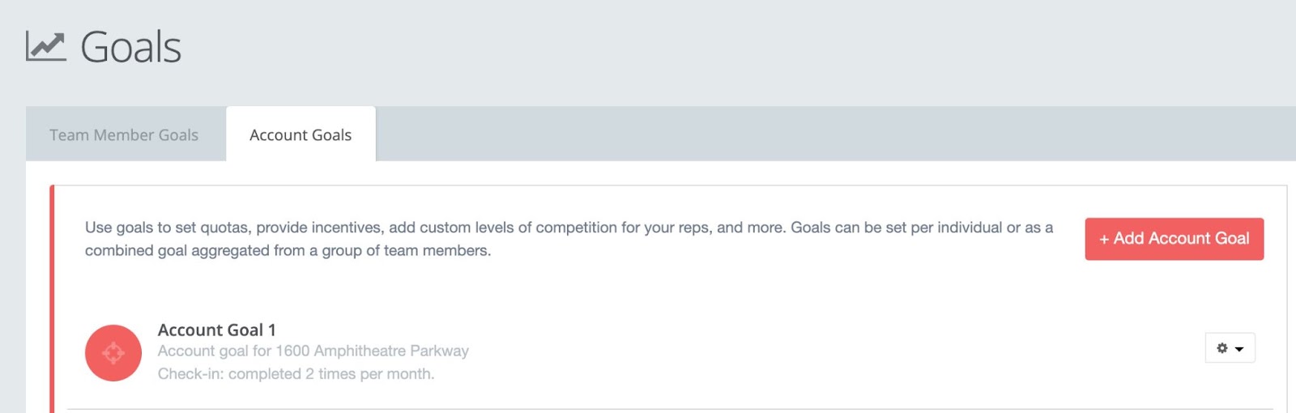Click the divider line under Account Goal 1
The height and width of the screenshot is (413, 1296).
click(x=670, y=409)
